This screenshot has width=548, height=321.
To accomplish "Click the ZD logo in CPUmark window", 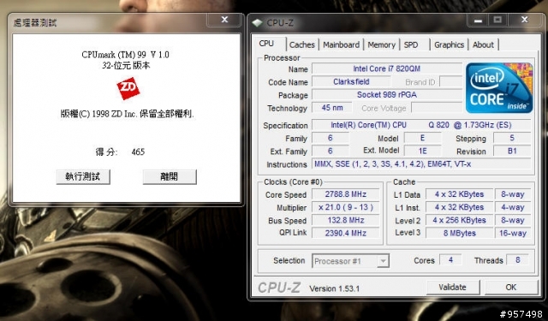I will 128,89.
